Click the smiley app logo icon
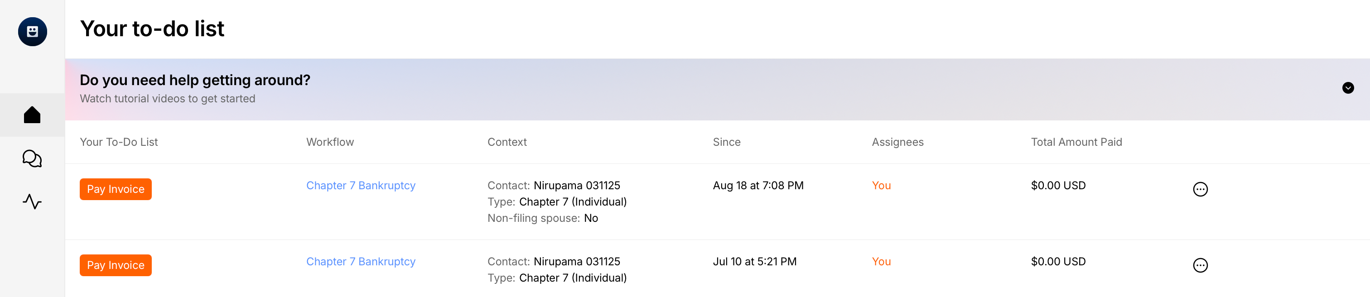 coord(33,32)
